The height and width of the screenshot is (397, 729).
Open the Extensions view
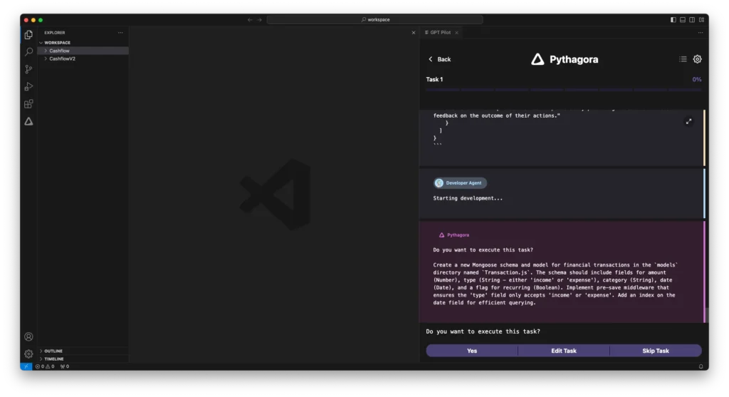click(28, 104)
